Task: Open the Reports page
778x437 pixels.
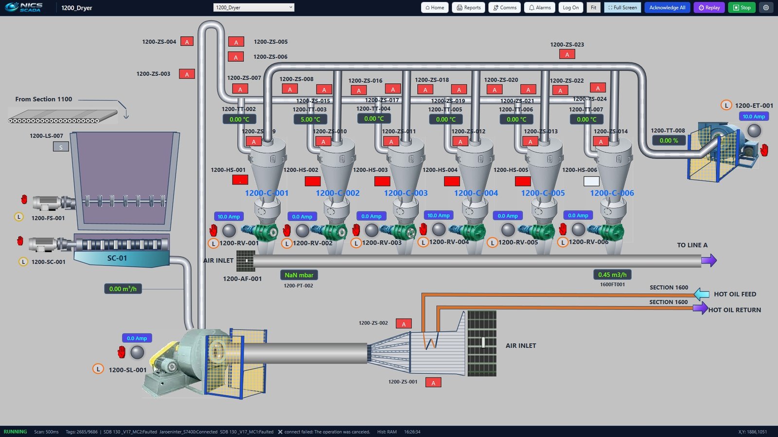Action: tap(468, 7)
